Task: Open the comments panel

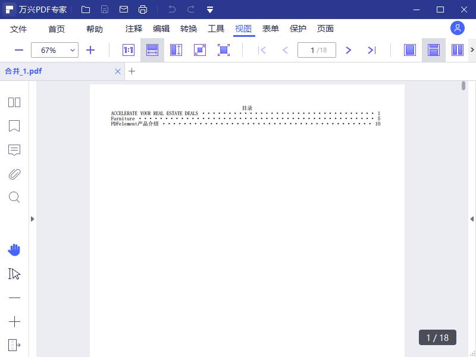Action: pyautogui.click(x=14, y=150)
